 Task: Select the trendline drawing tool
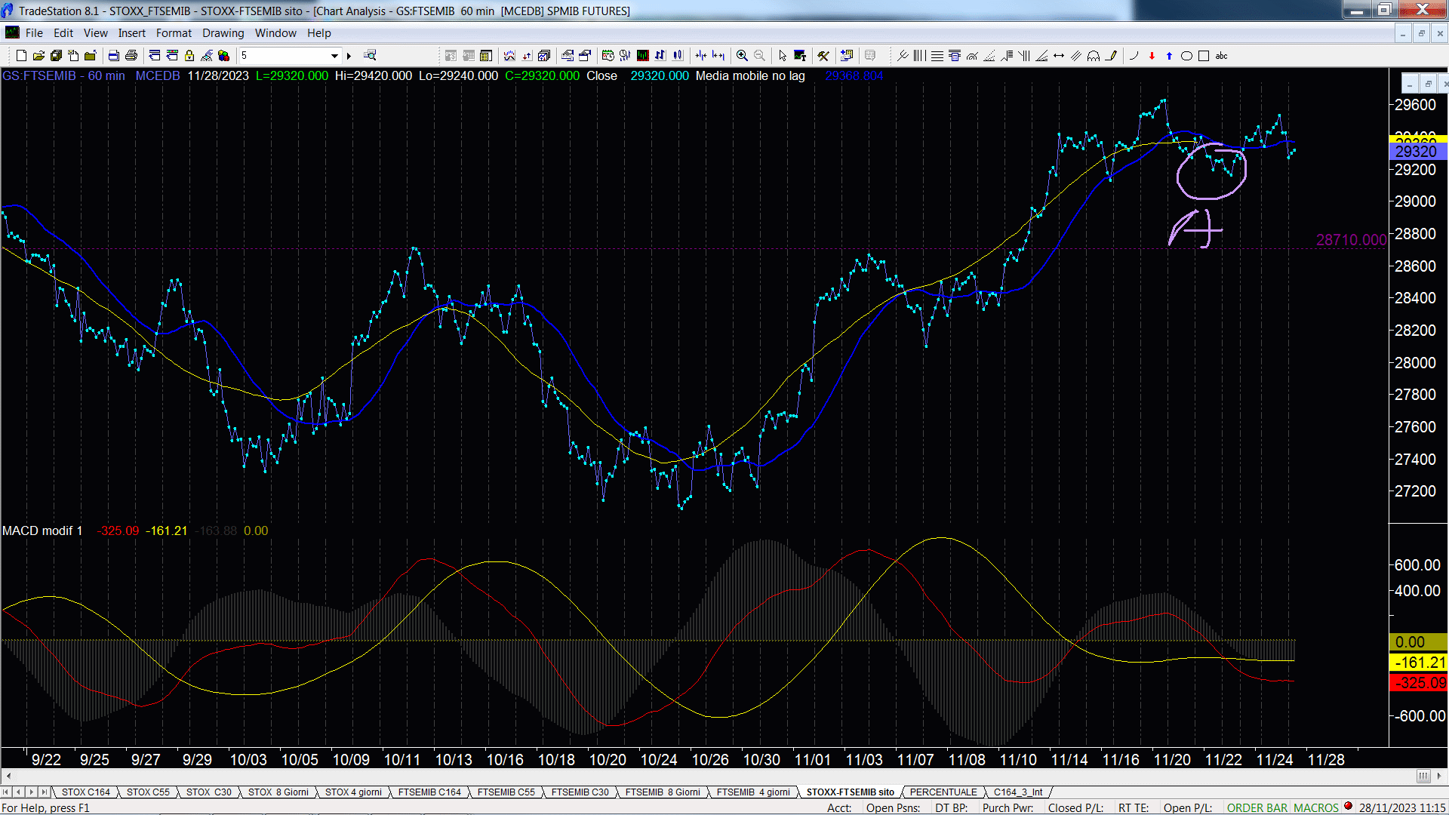(x=902, y=56)
